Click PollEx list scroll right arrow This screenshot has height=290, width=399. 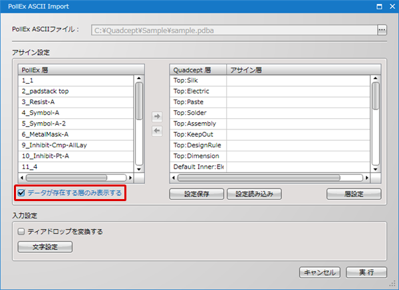pyautogui.click(x=130, y=178)
